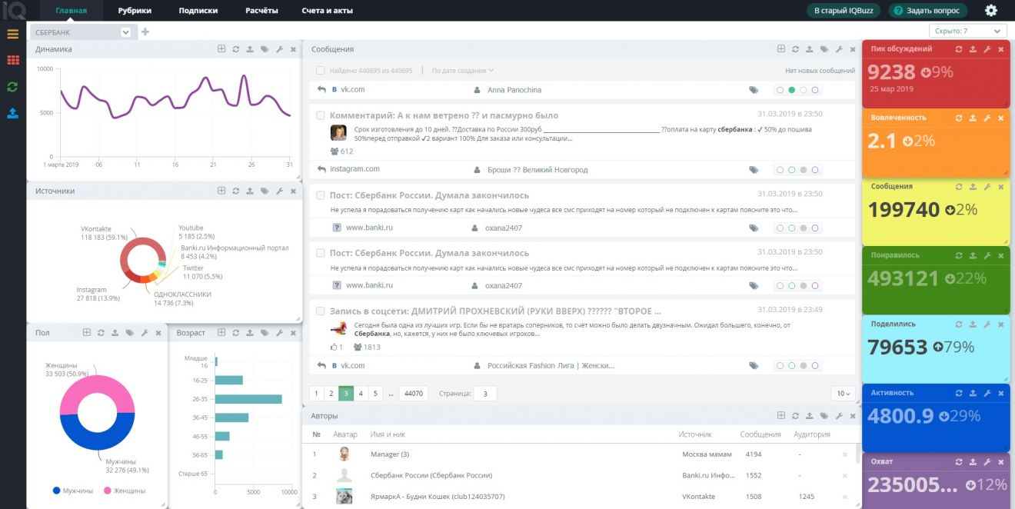1015x509 pixels.
Task: Select the grey tone circle on Российская Fashion Лига row
Action: [x=804, y=366]
